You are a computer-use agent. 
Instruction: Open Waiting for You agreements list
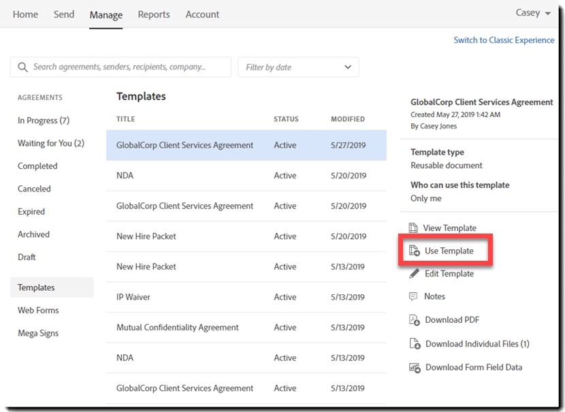click(x=51, y=143)
